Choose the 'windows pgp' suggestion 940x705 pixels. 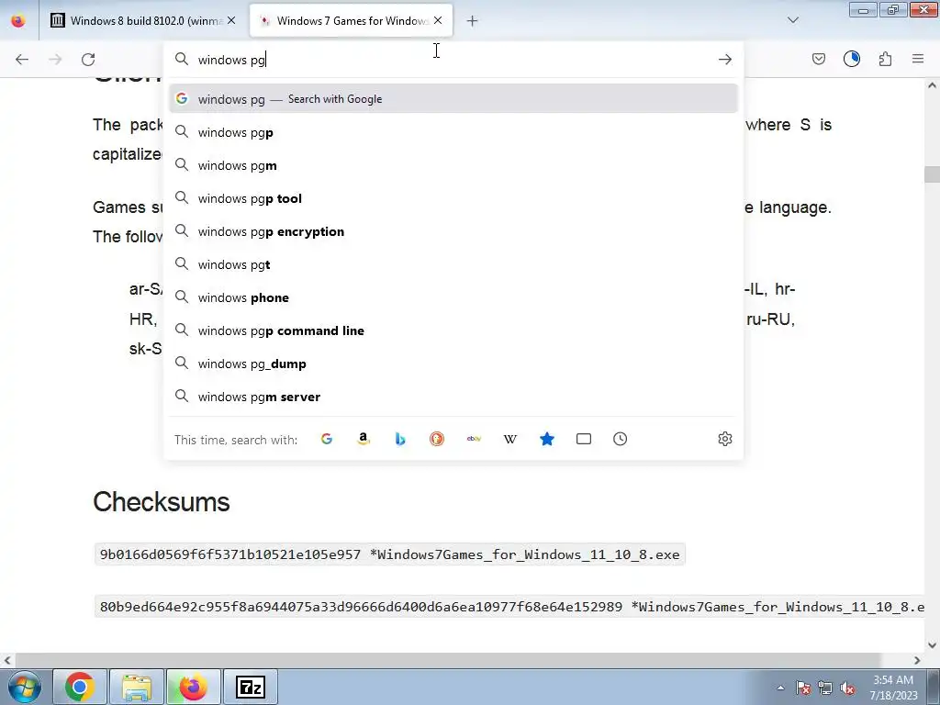tap(453, 132)
